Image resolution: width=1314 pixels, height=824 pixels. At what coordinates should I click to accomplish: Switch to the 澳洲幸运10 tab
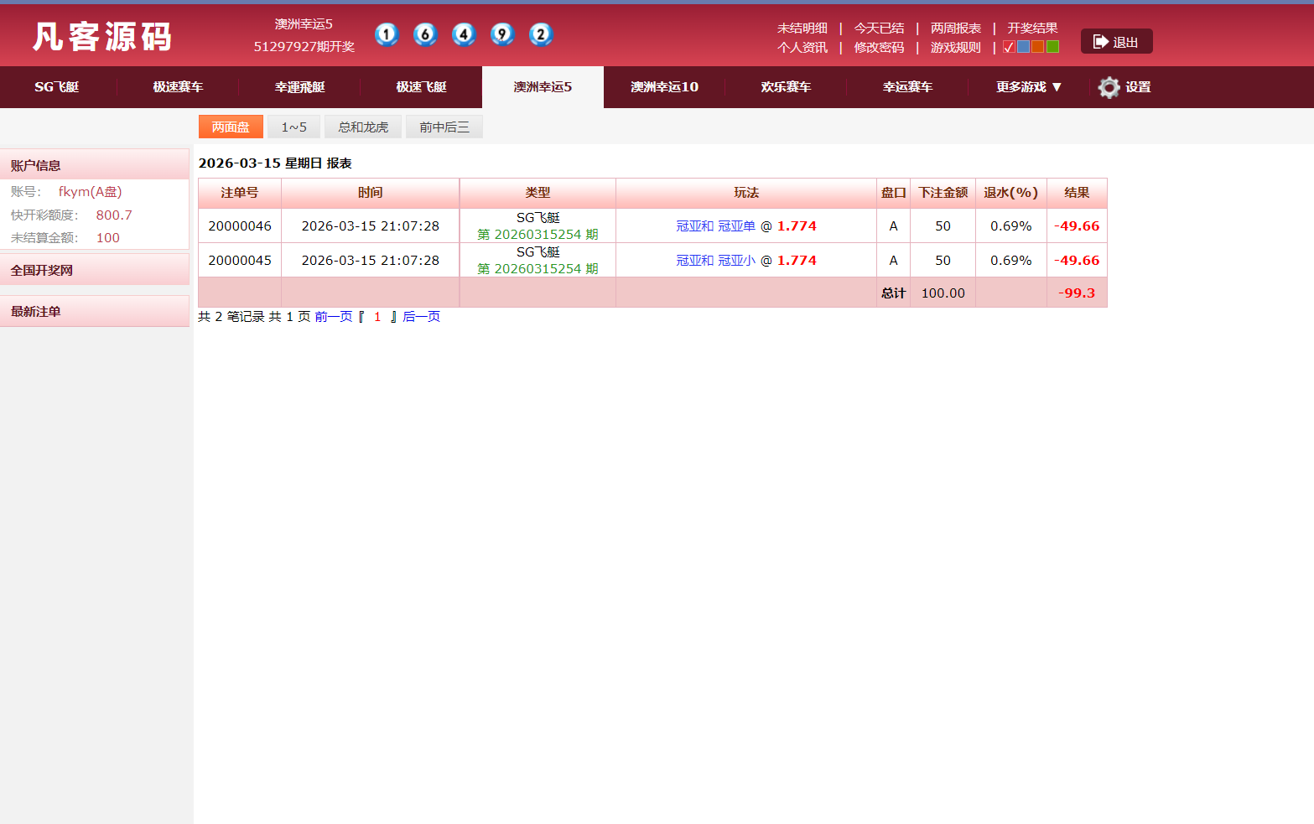pyautogui.click(x=664, y=86)
